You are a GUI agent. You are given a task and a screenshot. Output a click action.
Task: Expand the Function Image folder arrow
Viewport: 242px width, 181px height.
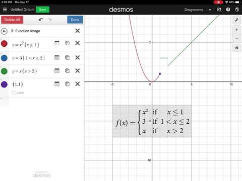[x=12, y=31]
